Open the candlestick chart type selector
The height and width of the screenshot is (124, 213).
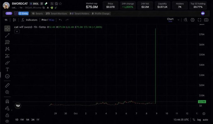pos(14,20)
